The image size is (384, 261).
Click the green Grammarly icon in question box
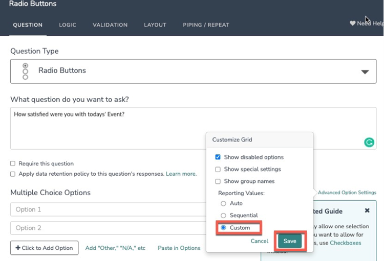click(369, 142)
